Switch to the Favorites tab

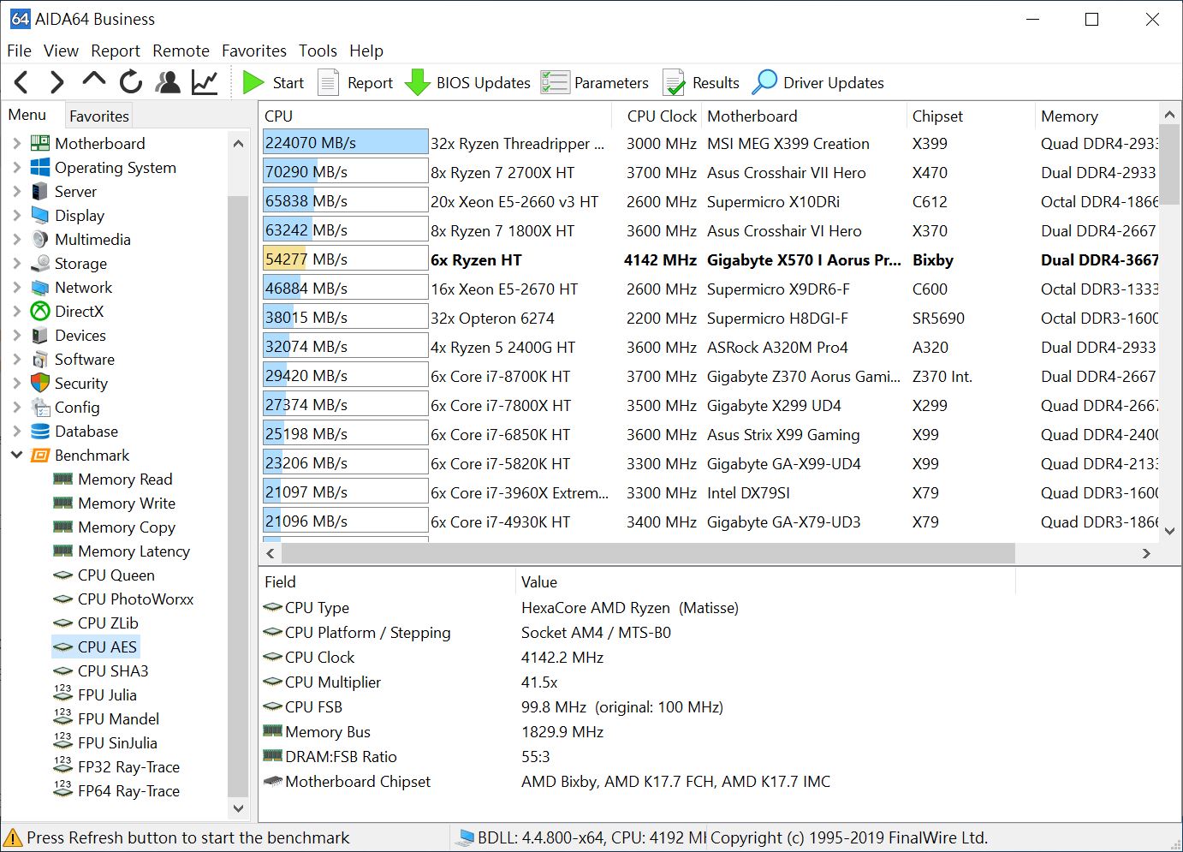click(x=98, y=115)
